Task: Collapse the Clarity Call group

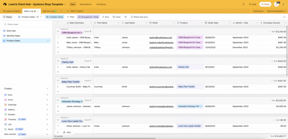Action: (x=58, y=61)
